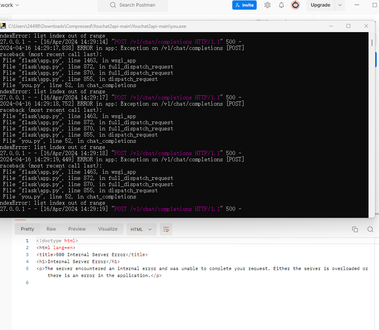Search in response body magnifier icon

[x=370, y=229]
